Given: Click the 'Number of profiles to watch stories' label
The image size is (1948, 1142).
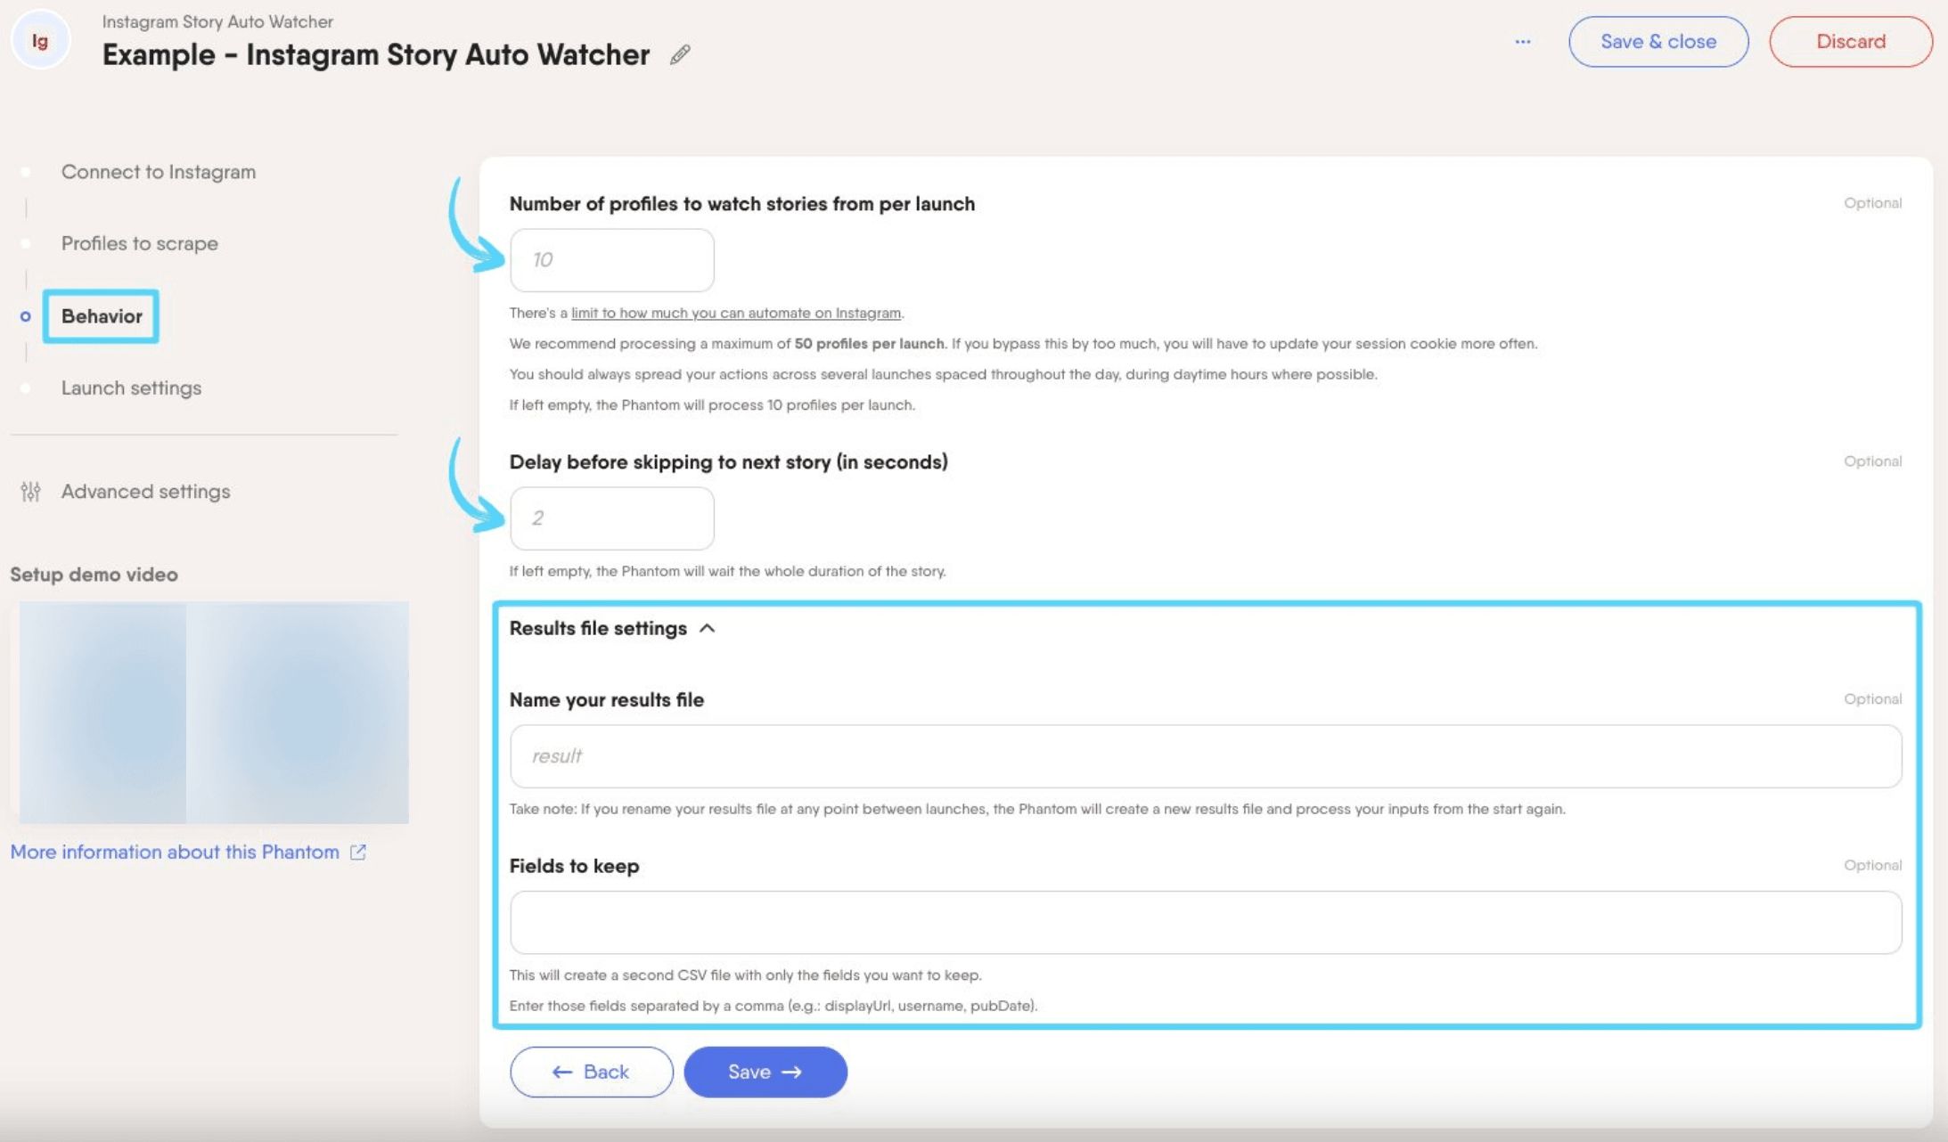Looking at the screenshot, I should [741, 203].
